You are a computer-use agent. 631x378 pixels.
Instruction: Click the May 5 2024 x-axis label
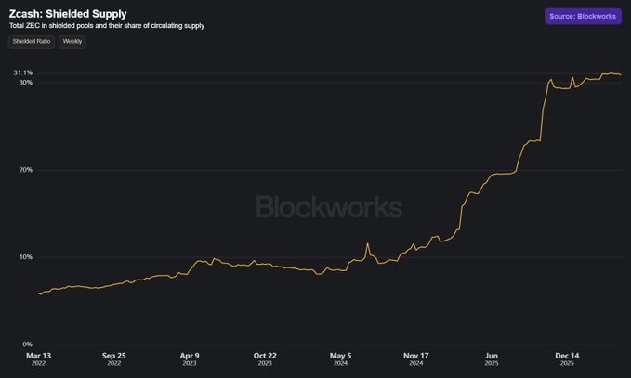340,358
